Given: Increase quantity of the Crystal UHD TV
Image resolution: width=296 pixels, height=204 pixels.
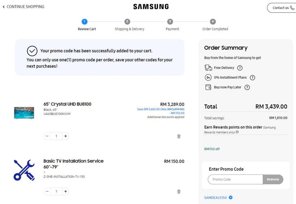Looking at the screenshot, I should point(66,136).
